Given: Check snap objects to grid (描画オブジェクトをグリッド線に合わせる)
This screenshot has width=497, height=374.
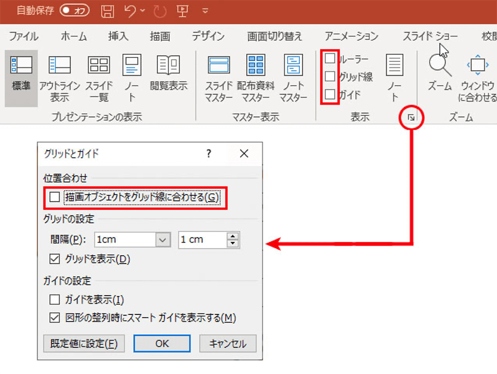Looking at the screenshot, I should (54, 197).
